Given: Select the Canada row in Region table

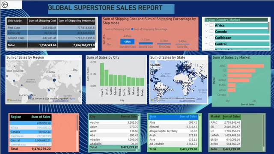Looking at the screenshot, I should pos(30,132).
